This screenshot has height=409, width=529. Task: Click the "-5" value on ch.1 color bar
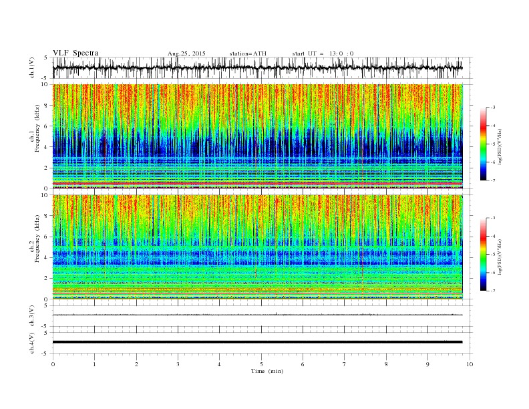(x=492, y=144)
